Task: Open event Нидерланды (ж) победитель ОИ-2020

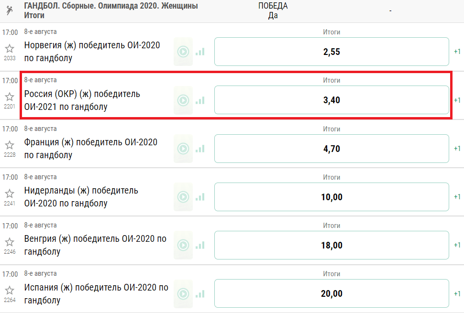Action: (81, 197)
